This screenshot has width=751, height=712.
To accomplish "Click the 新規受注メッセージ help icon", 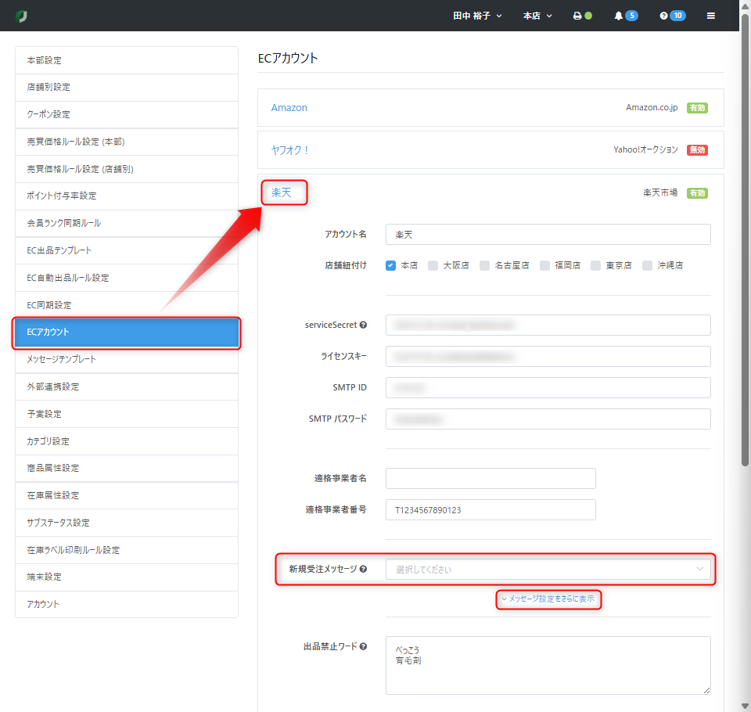I will (x=363, y=570).
